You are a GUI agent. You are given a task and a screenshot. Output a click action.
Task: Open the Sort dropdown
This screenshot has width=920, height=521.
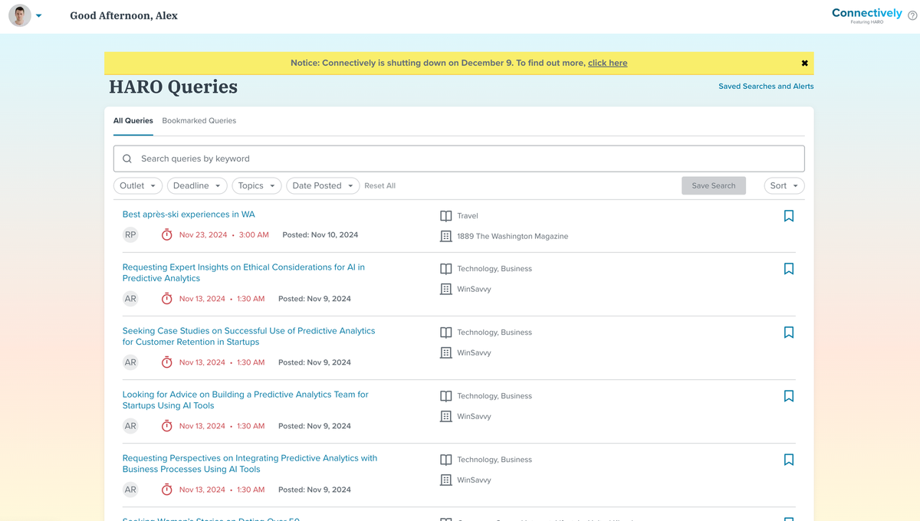[x=784, y=185]
